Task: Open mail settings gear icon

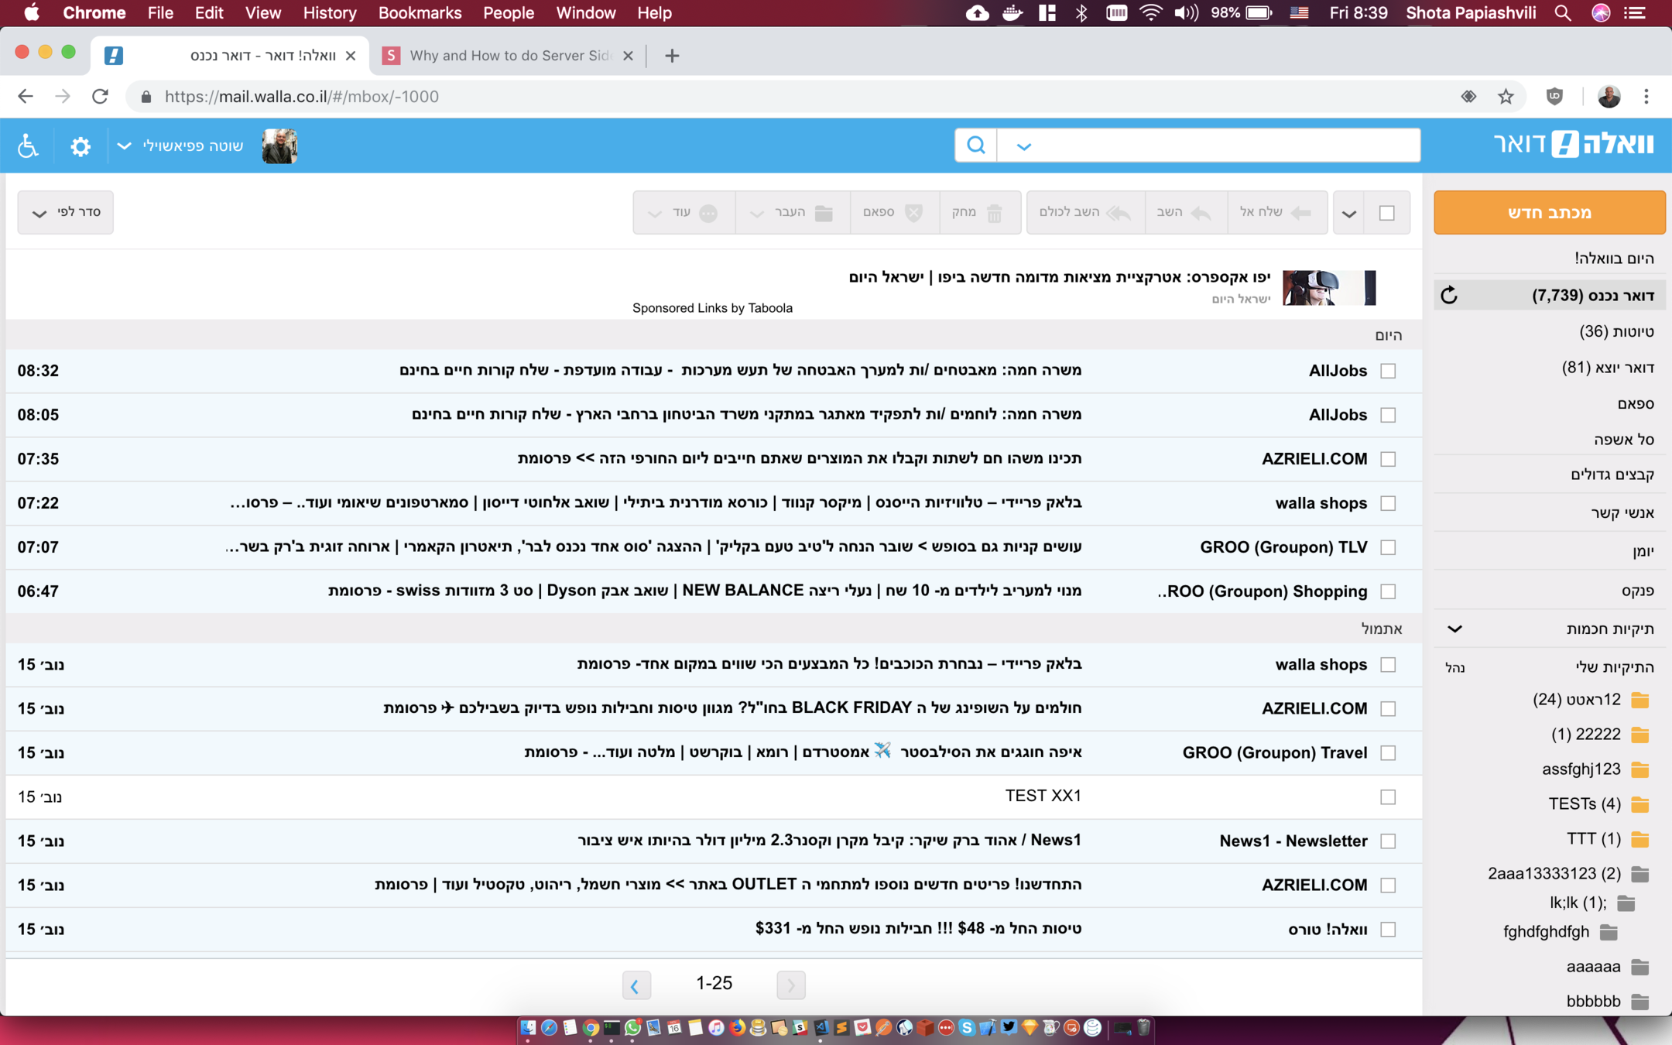Action: click(80, 146)
